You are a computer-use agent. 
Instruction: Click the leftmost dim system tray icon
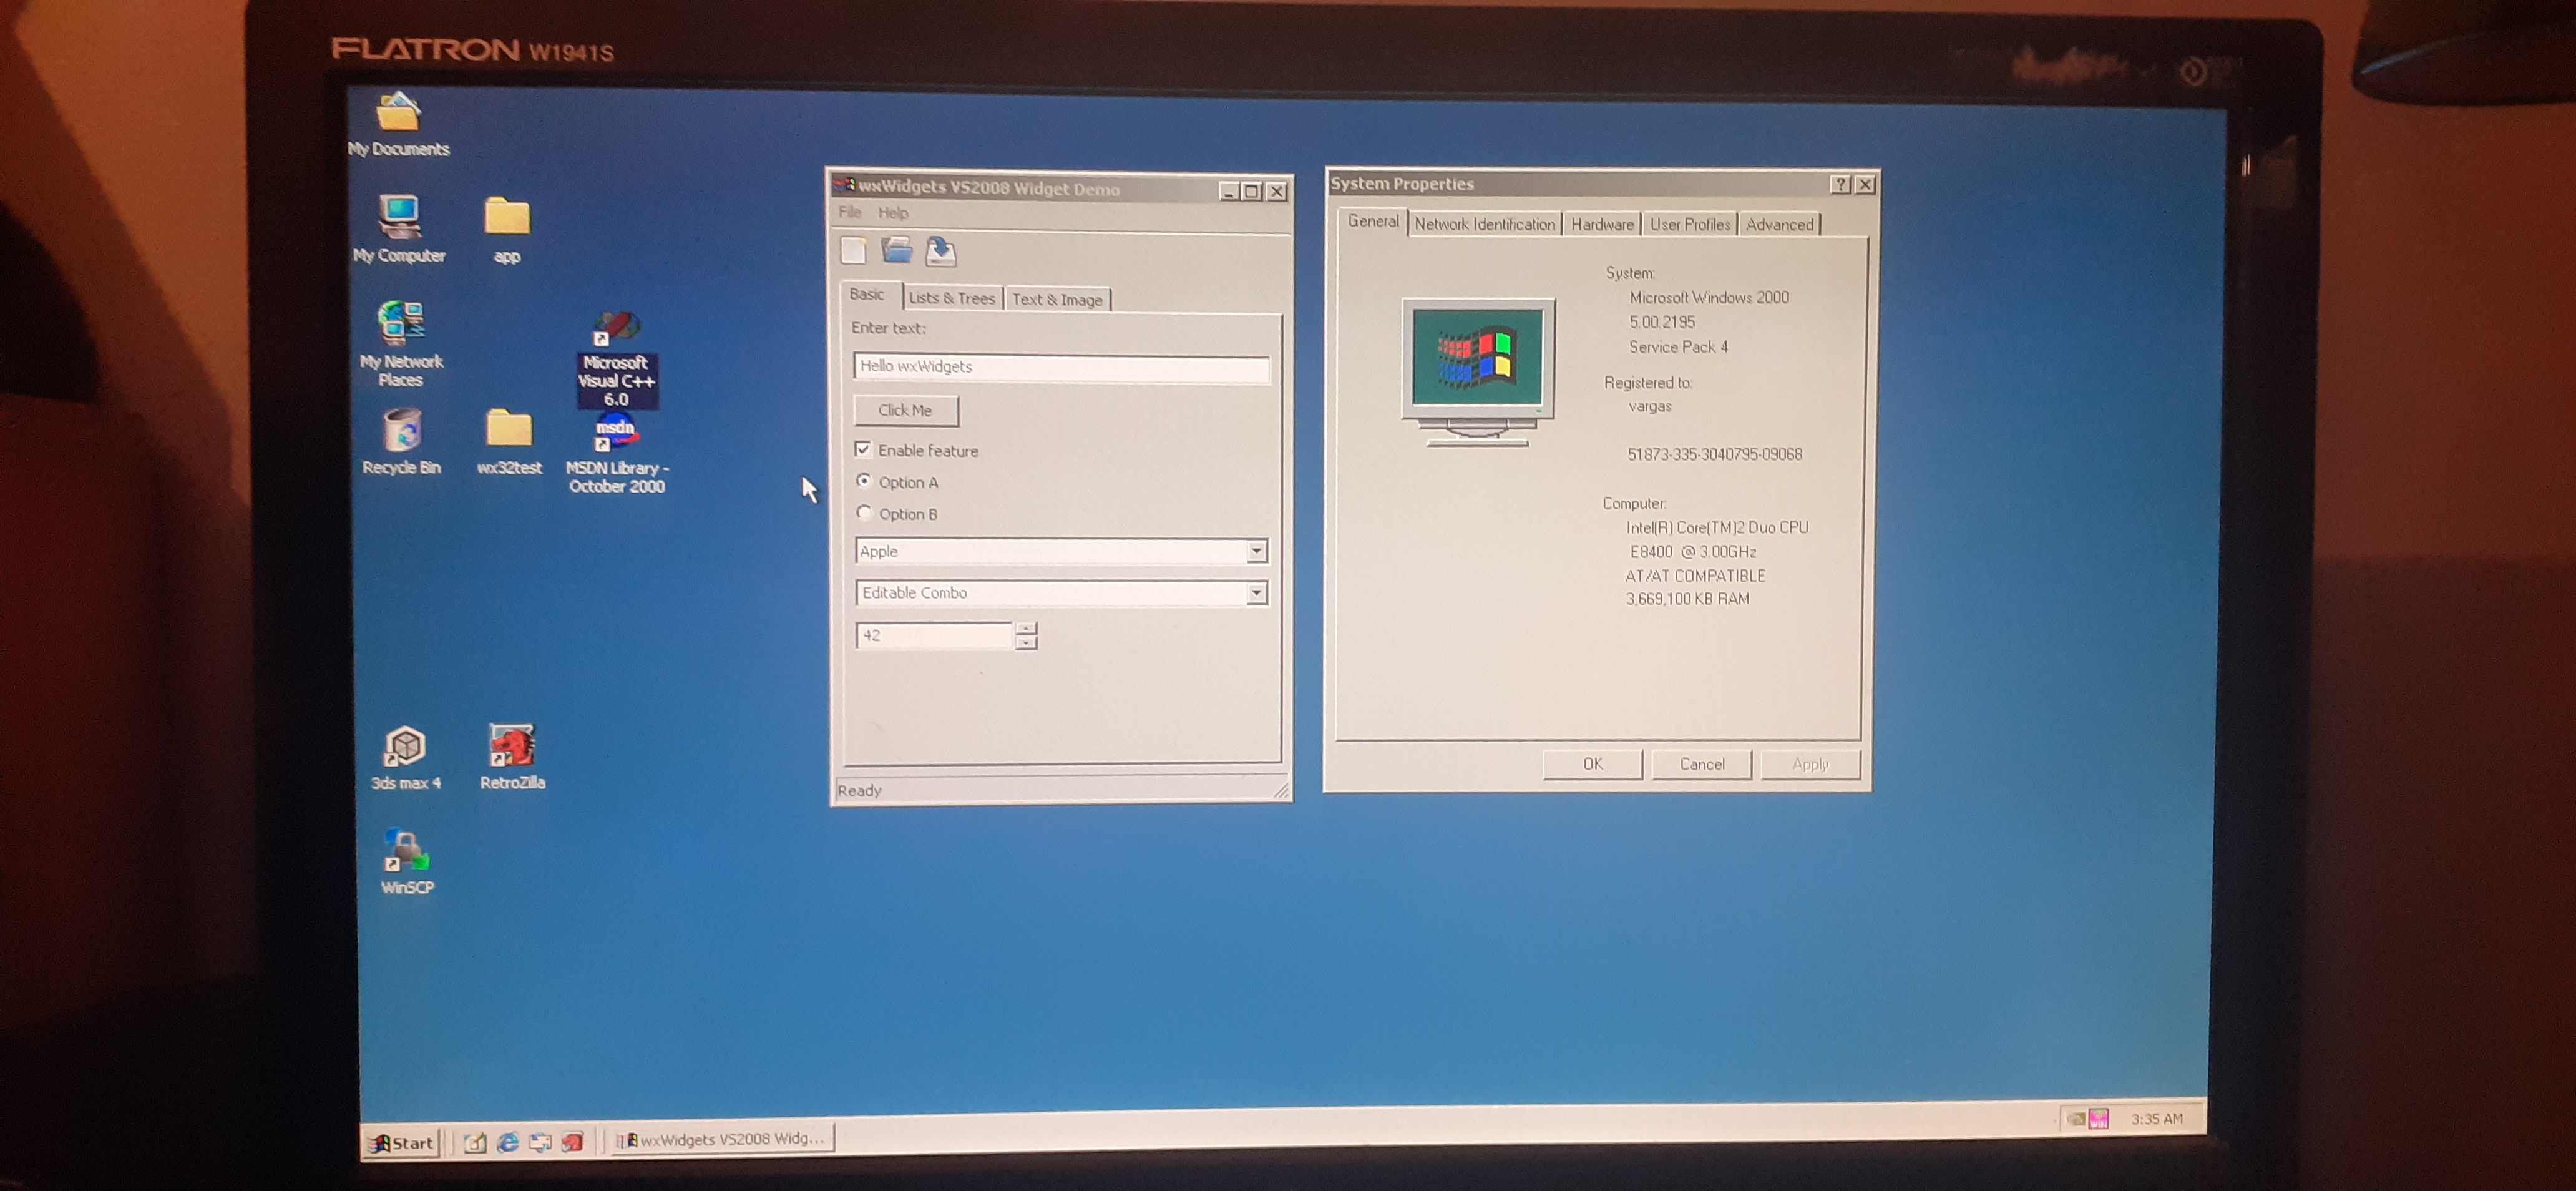coord(2075,1119)
